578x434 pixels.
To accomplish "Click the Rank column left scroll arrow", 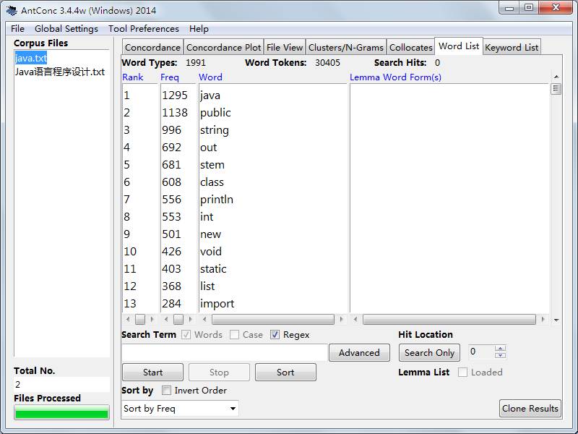I will pyautogui.click(x=128, y=319).
